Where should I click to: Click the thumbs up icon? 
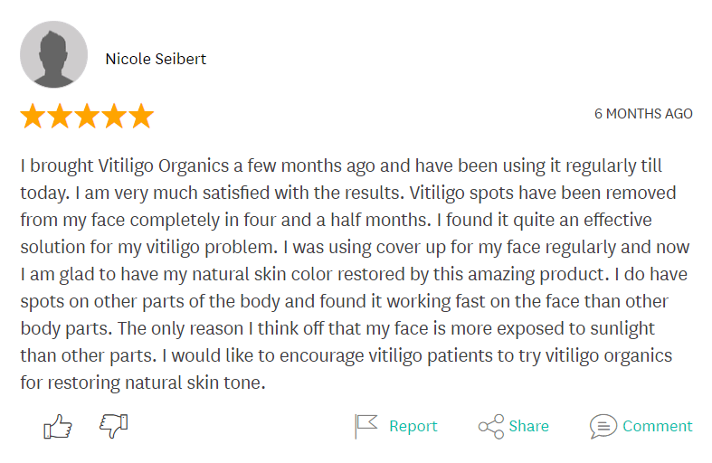click(x=58, y=426)
